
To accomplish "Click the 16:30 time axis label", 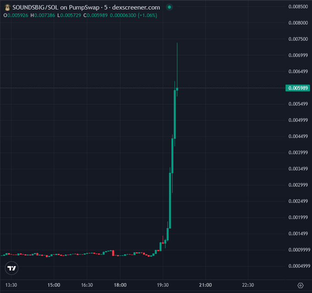I will point(87,285).
